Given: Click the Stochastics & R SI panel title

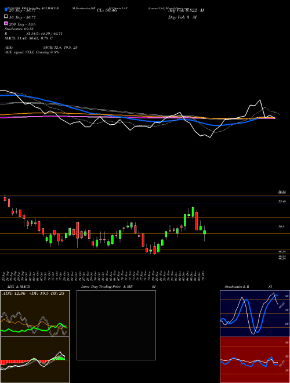Looking at the screenshot, I should coord(248,287).
